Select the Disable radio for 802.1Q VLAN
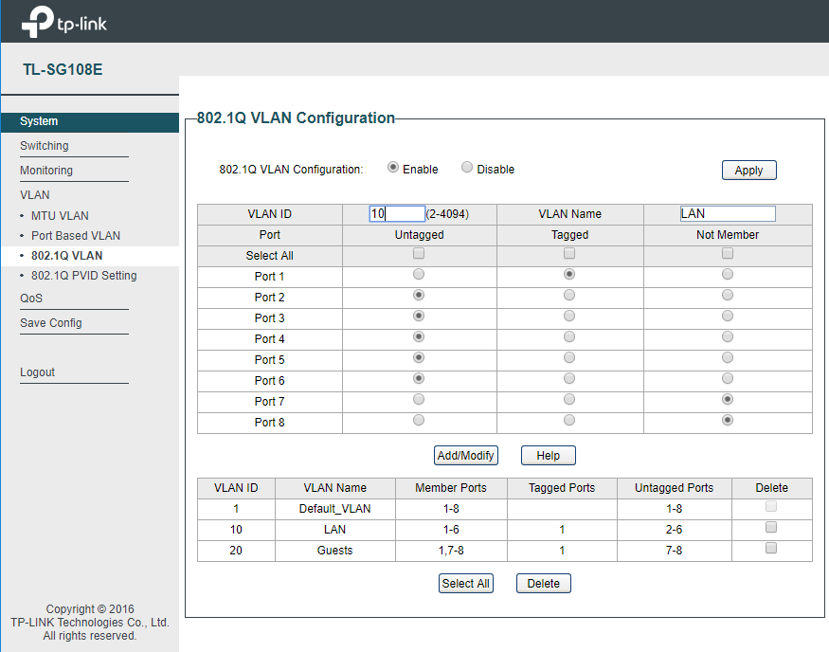The height and width of the screenshot is (652, 829). click(467, 168)
